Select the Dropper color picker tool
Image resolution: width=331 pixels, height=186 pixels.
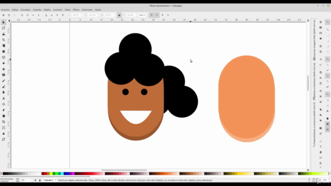(4, 133)
